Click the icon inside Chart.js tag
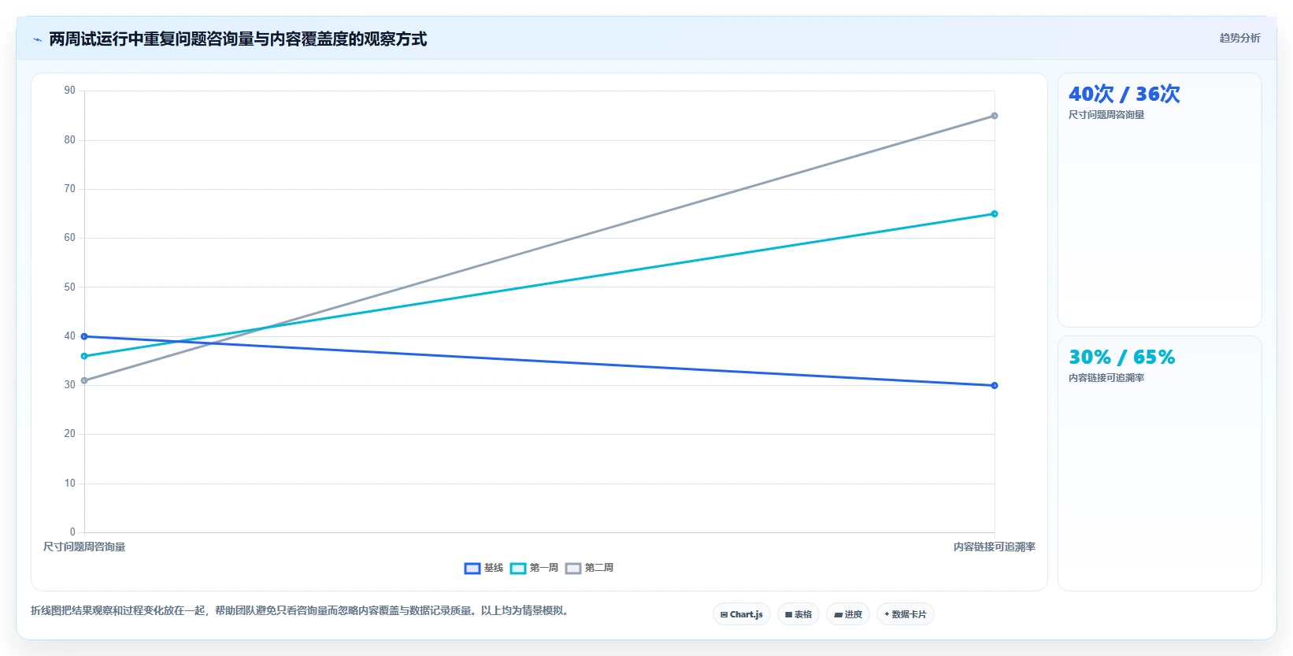Image resolution: width=1293 pixels, height=656 pixels. click(x=724, y=615)
